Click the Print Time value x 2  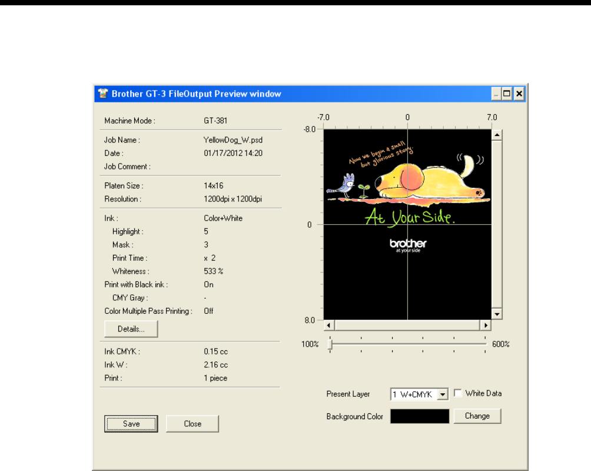click(x=210, y=258)
